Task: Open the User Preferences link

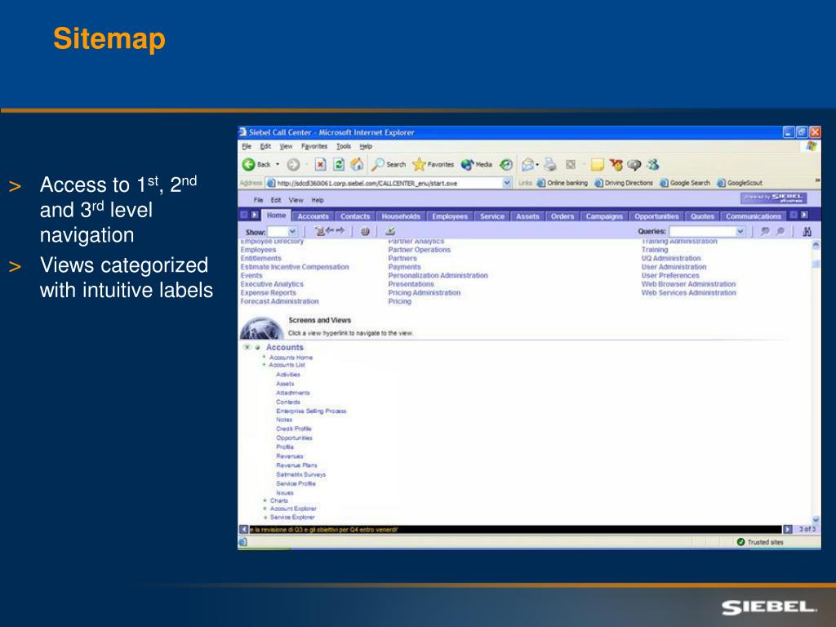Action: pos(670,276)
